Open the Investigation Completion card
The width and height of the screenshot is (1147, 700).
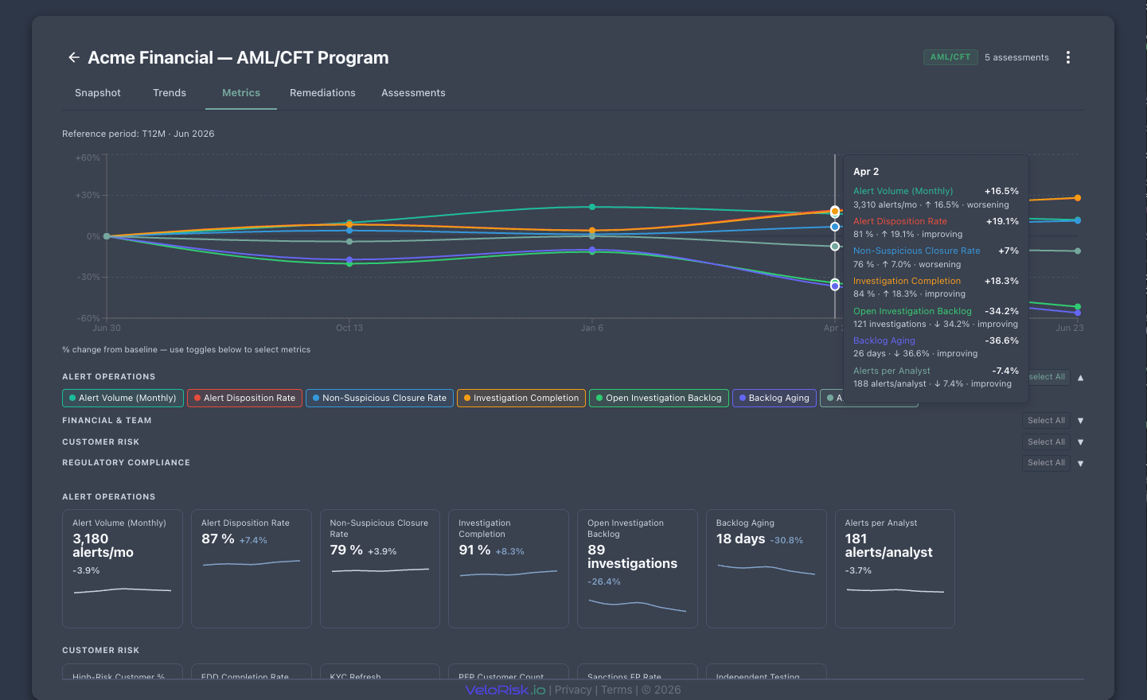(x=509, y=569)
